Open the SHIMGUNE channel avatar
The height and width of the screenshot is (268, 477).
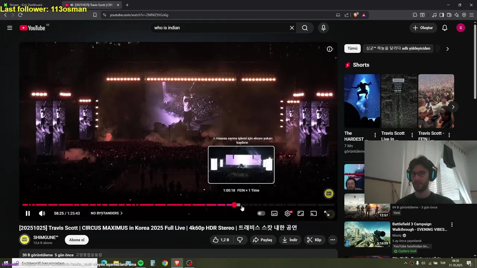[25, 240]
